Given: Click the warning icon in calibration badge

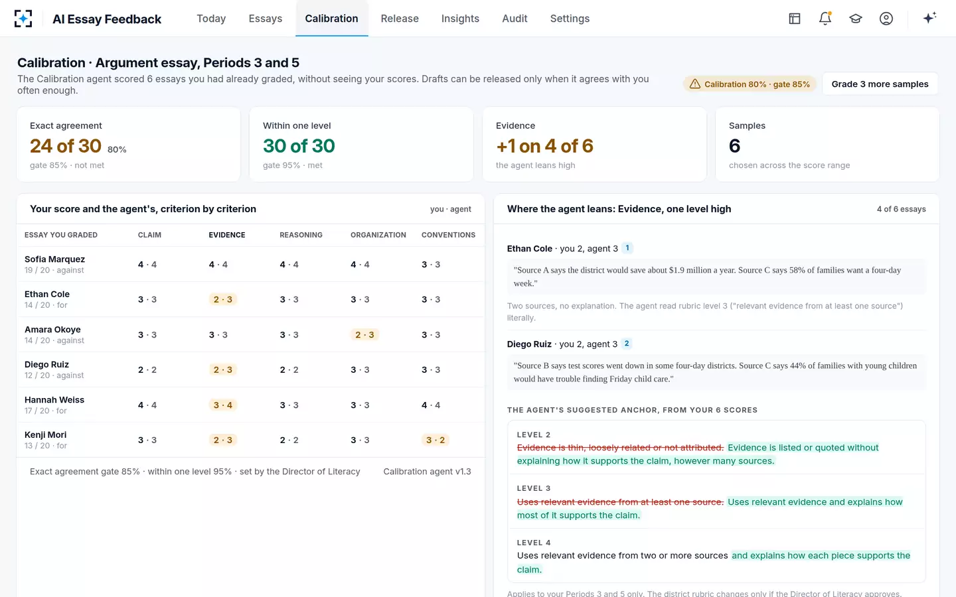Looking at the screenshot, I should (x=694, y=84).
